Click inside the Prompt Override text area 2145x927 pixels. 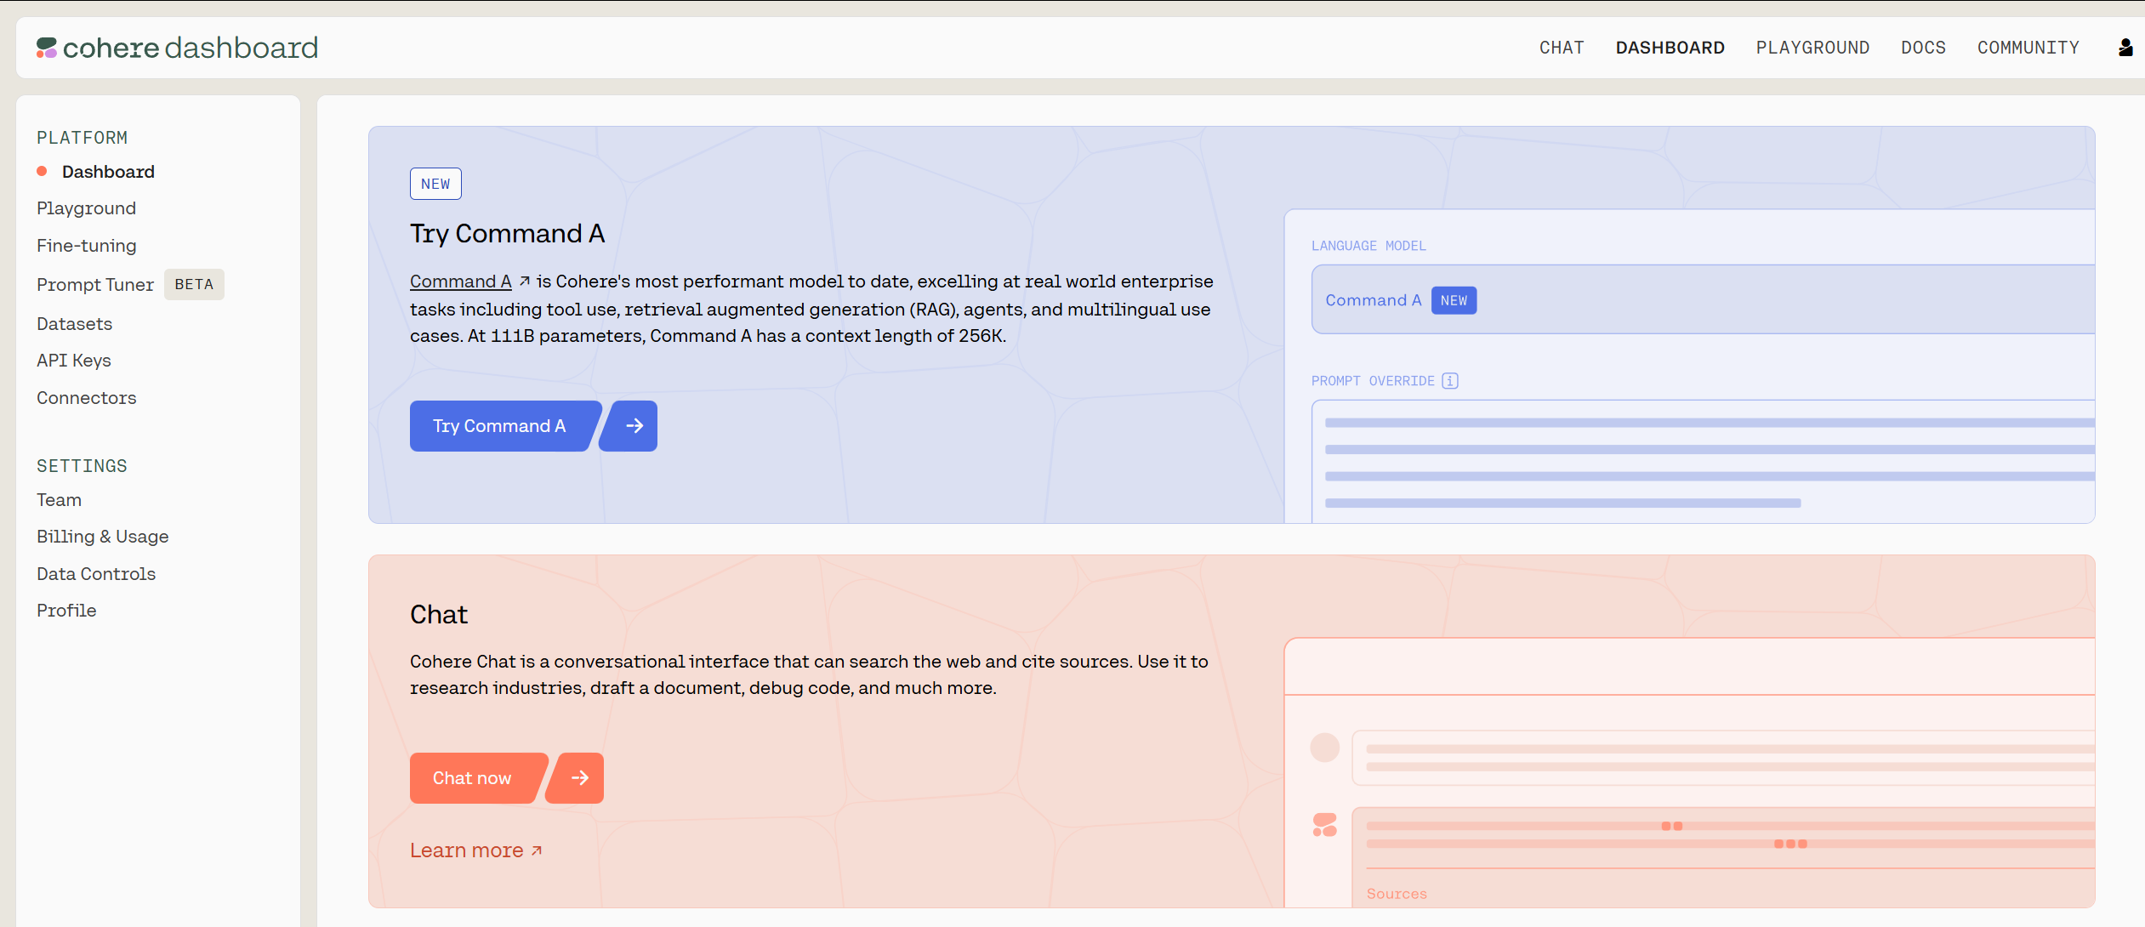pyautogui.click(x=1701, y=462)
